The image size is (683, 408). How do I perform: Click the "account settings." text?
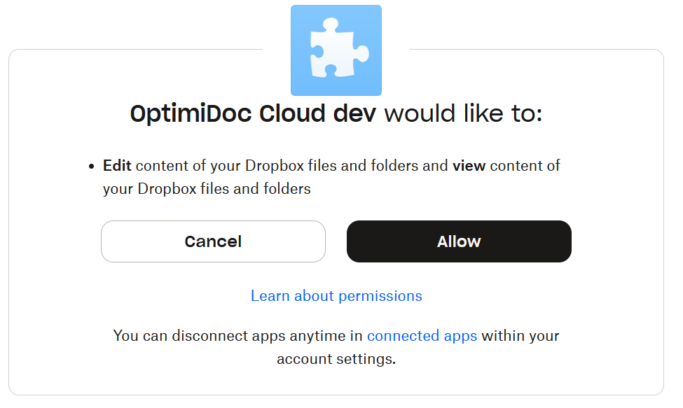336,359
